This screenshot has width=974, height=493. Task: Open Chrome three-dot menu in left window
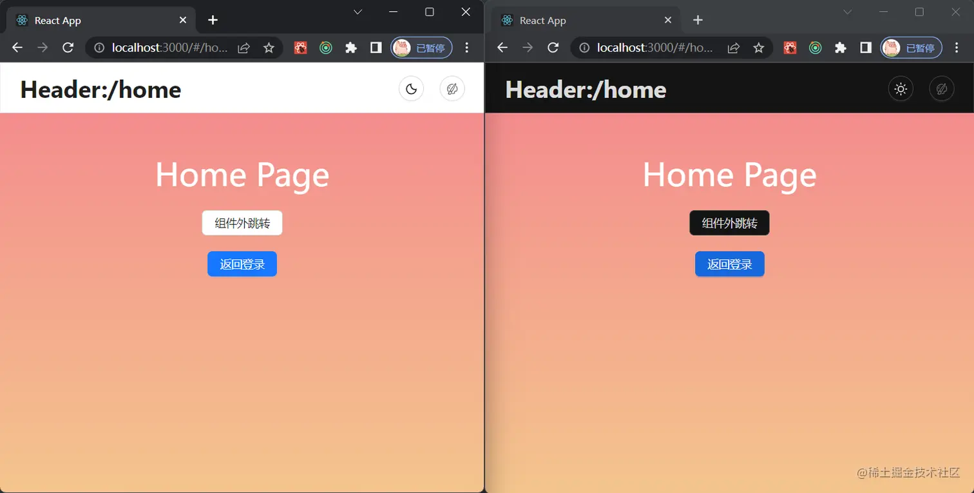point(467,48)
